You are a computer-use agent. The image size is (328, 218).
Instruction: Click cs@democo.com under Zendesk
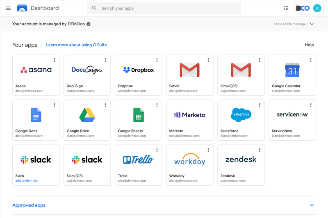233,181
